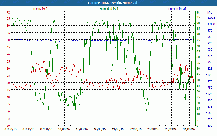
Task: Click the '01/08/16' date axis label
Action: [11, 129]
